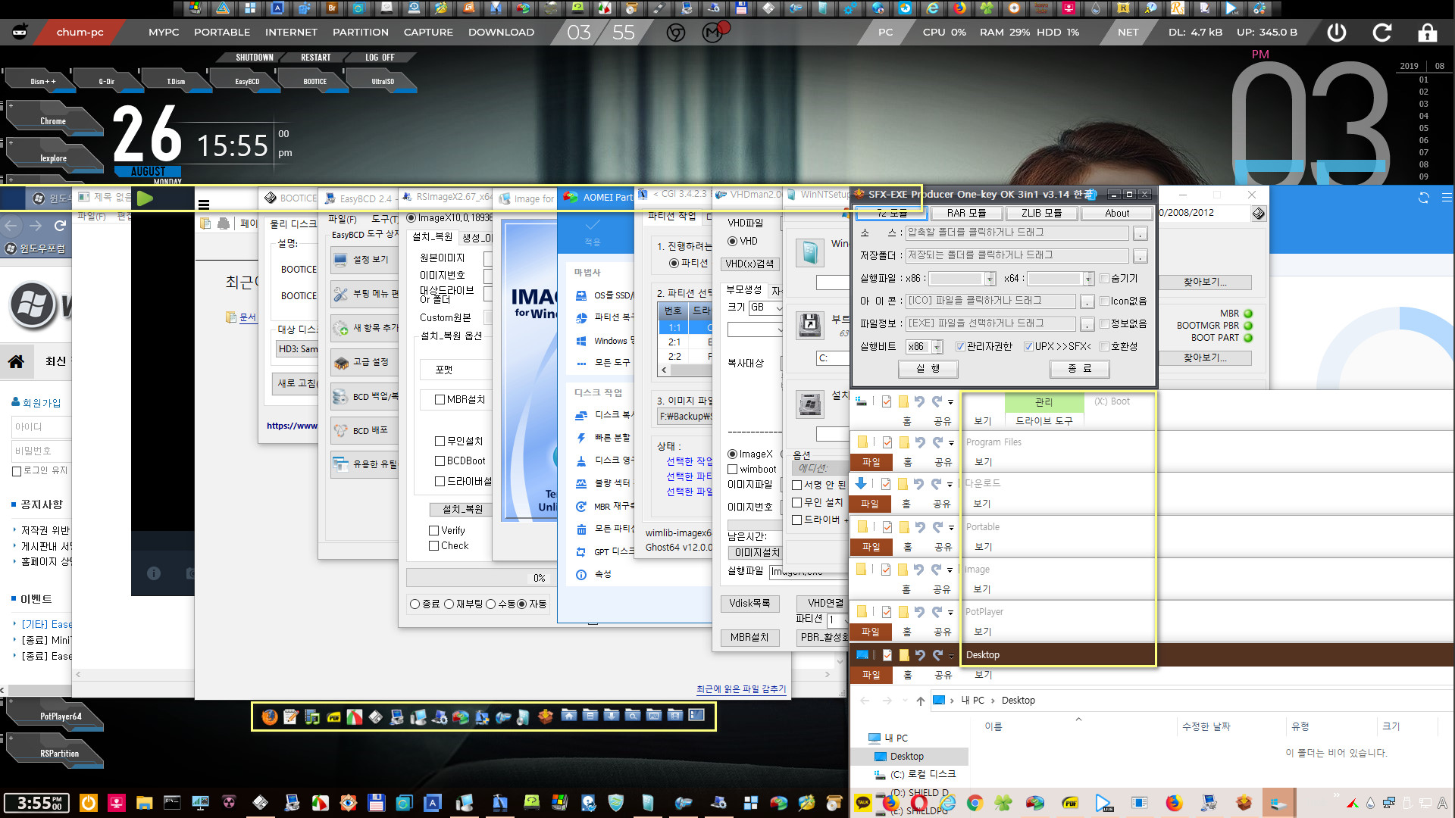Click the Windows install drive icon in WinNTSetup
This screenshot has height=818, width=1455.
[x=810, y=404]
